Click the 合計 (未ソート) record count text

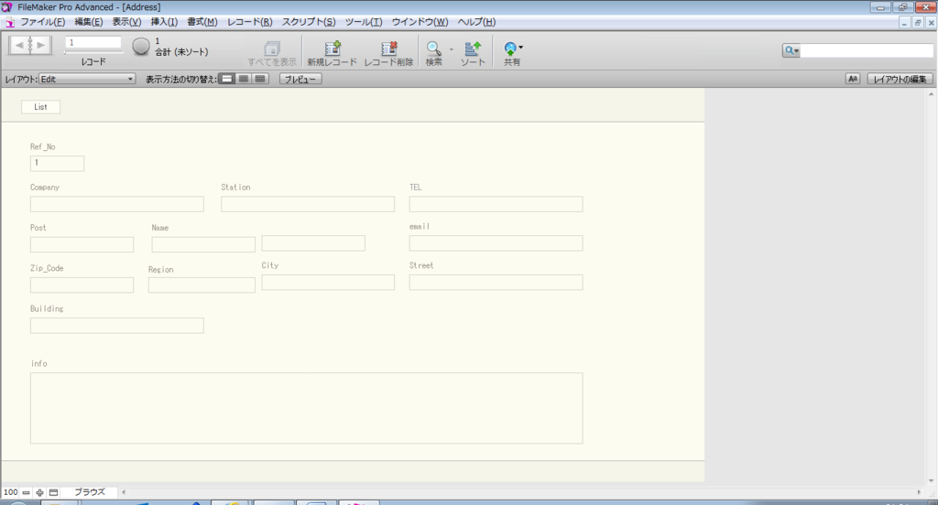[x=181, y=52]
